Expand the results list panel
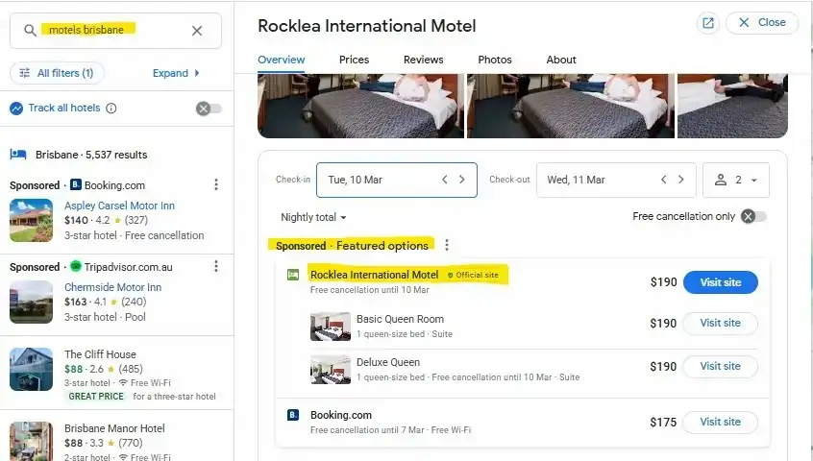The image size is (813, 461). [176, 73]
